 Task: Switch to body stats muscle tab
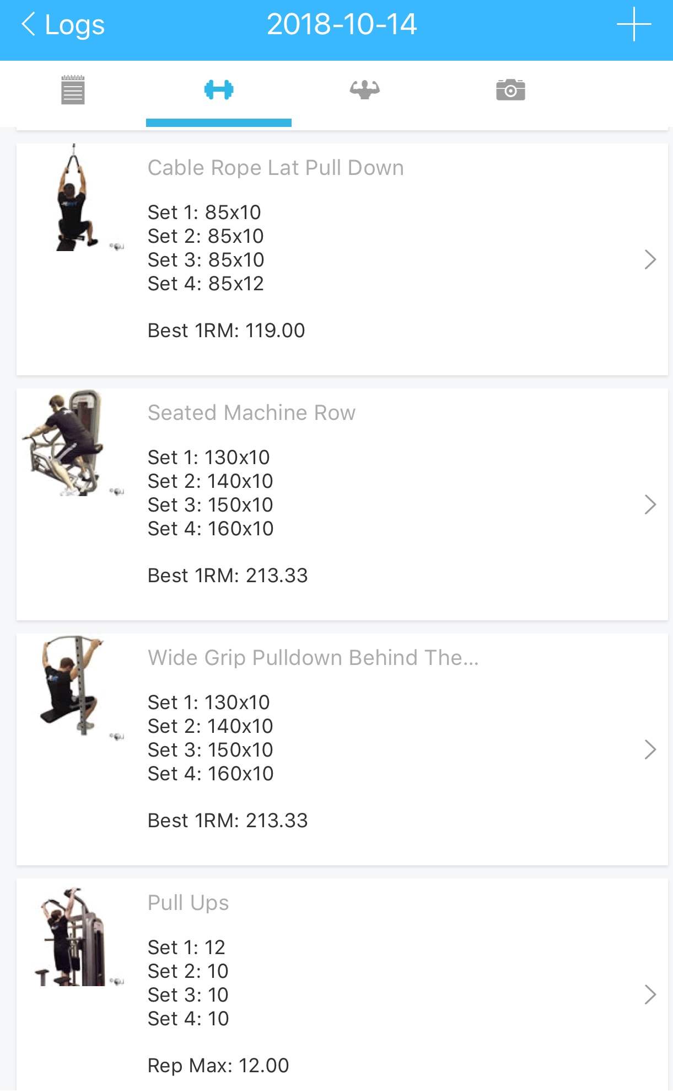click(364, 89)
